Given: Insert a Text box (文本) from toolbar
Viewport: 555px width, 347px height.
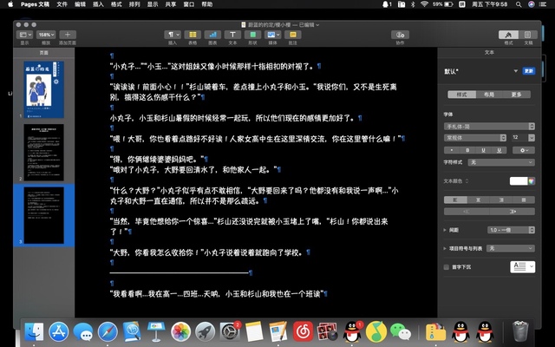Looking at the screenshot, I should (232, 35).
